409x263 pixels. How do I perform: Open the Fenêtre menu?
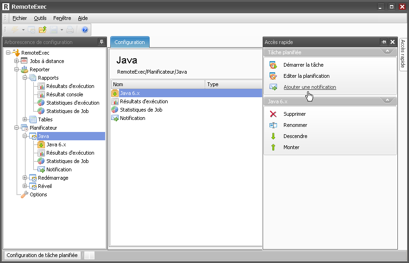[62, 18]
